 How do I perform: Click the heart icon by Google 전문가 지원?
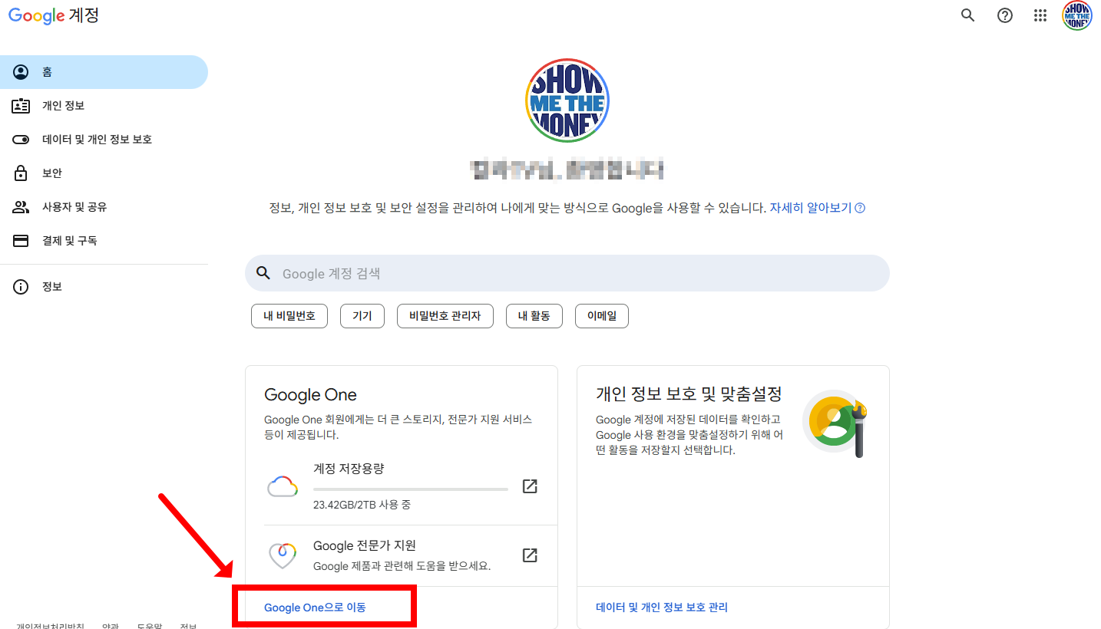point(283,555)
